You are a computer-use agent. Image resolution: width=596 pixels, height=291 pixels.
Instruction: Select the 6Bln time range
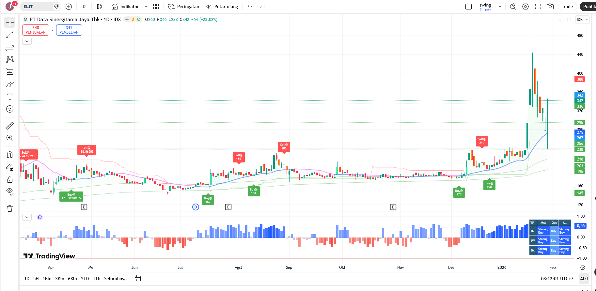(72, 279)
